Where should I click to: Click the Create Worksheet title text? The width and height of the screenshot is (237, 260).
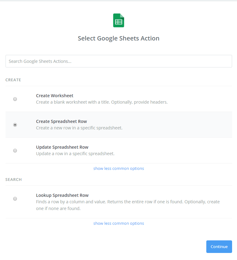coord(55,96)
